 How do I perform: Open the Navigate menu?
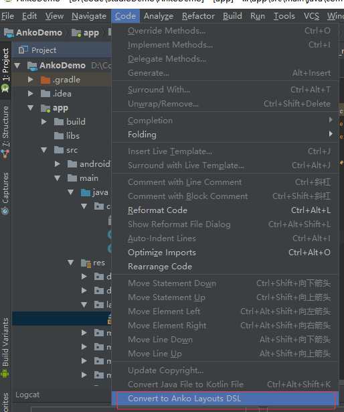[89, 16]
